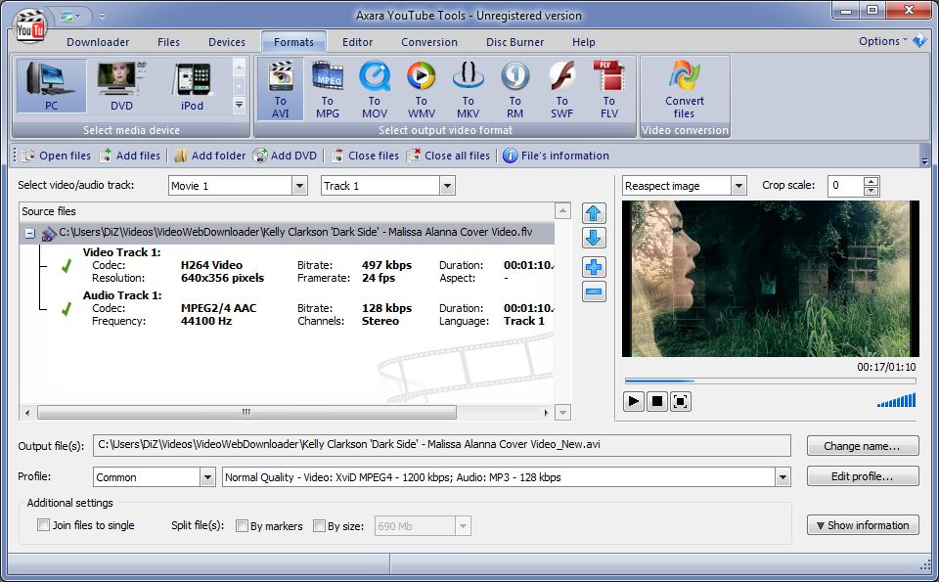The image size is (939, 582).
Task: Toggle the Video Track 1 checkmark
Action: tap(67, 266)
